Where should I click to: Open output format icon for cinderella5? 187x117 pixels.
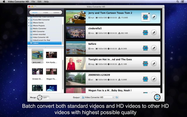[145, 32]
